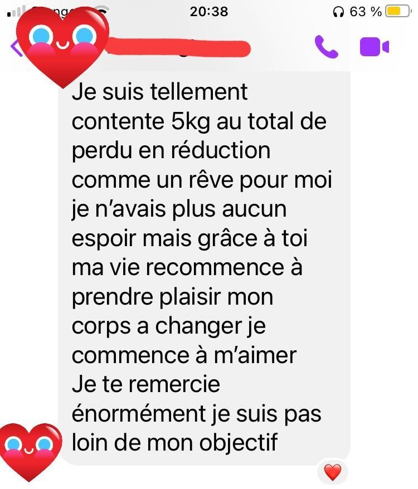Open contact details via the red-scribbled name

pos(178,48)
